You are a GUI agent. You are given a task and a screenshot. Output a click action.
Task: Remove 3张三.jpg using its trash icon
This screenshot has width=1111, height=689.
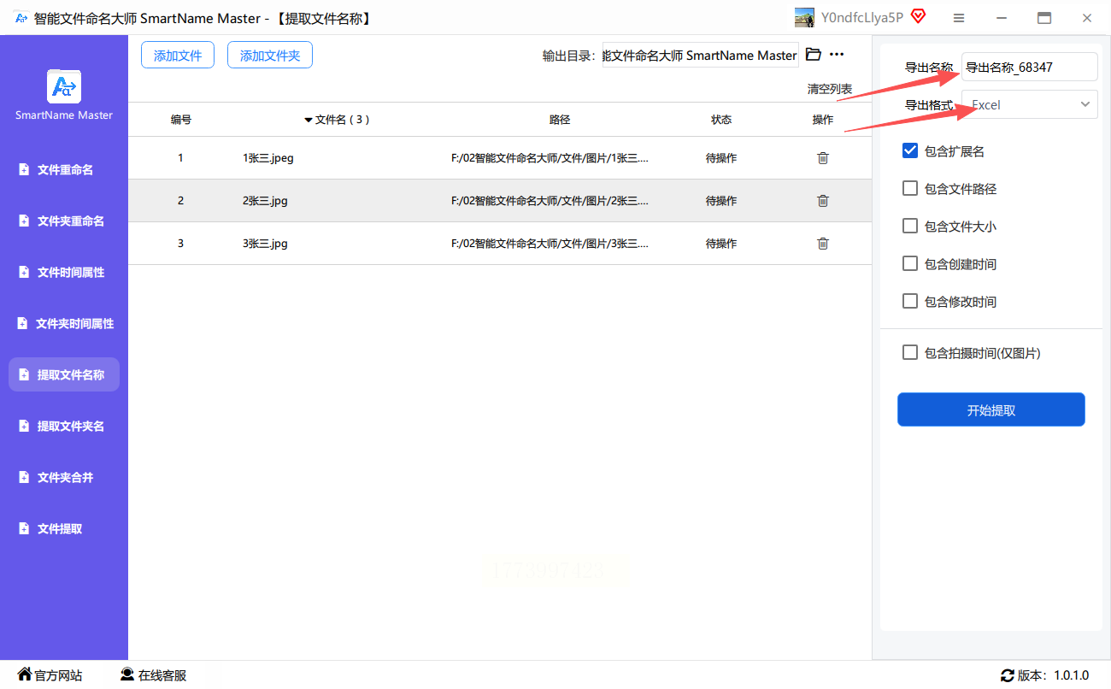coord(822,244)
